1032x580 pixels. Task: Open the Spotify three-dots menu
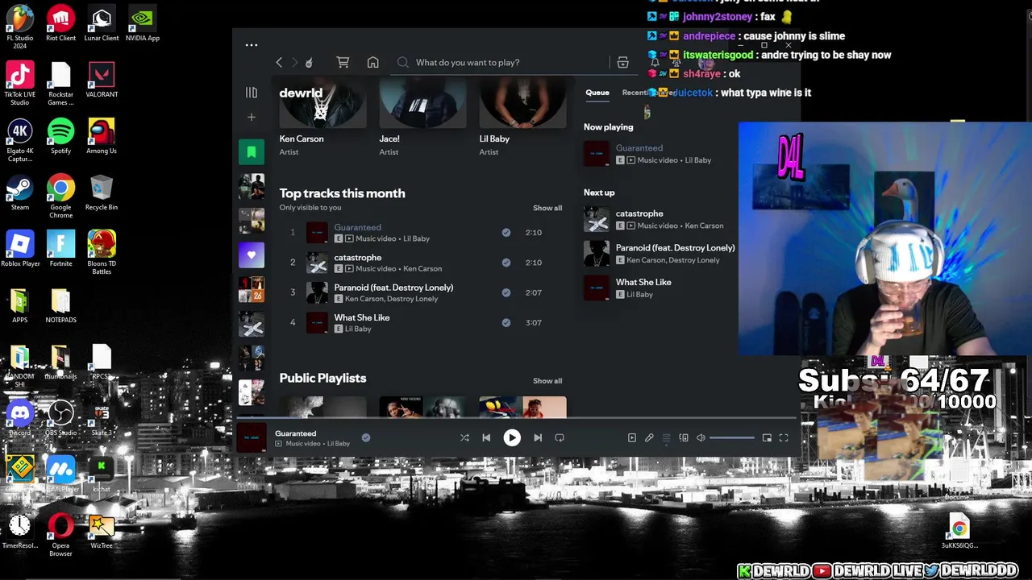252,45
